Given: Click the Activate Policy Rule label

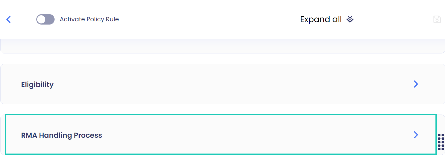Looking at the screenshot, I should [x=89, y=19].
